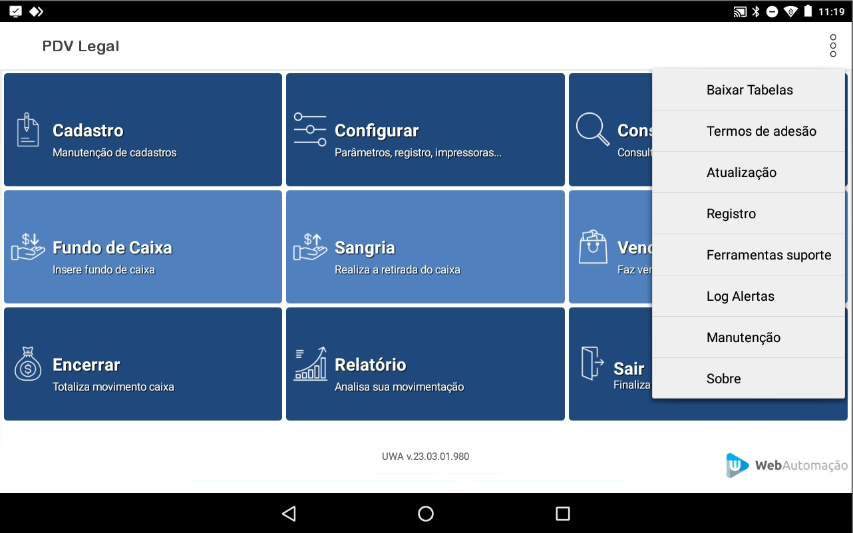This screenshot has width=853, height=533.
Task: Tap the Android home circle button
Action: (426, 513)
